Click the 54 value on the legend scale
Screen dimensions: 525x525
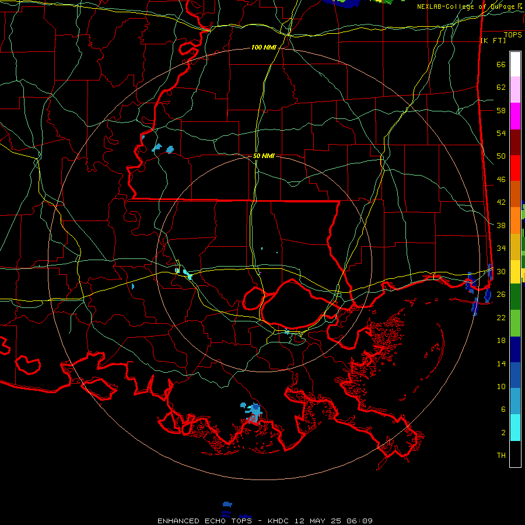501,134
